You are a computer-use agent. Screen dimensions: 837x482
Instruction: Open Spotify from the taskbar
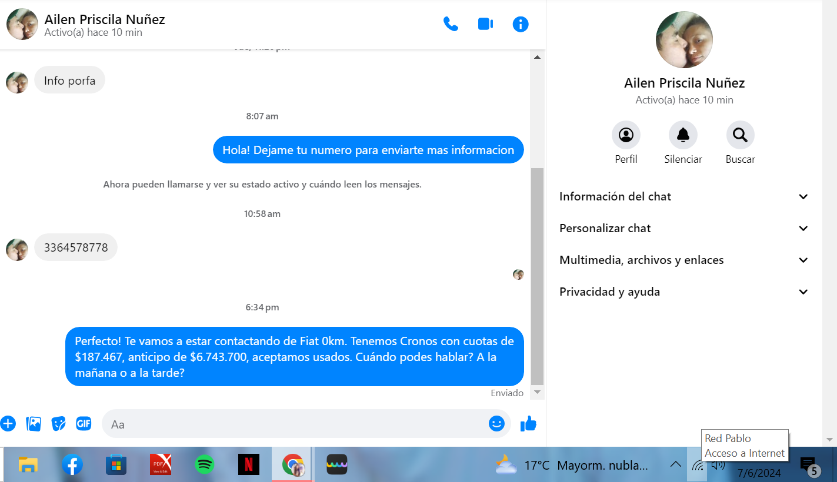[x=205, y=465]
